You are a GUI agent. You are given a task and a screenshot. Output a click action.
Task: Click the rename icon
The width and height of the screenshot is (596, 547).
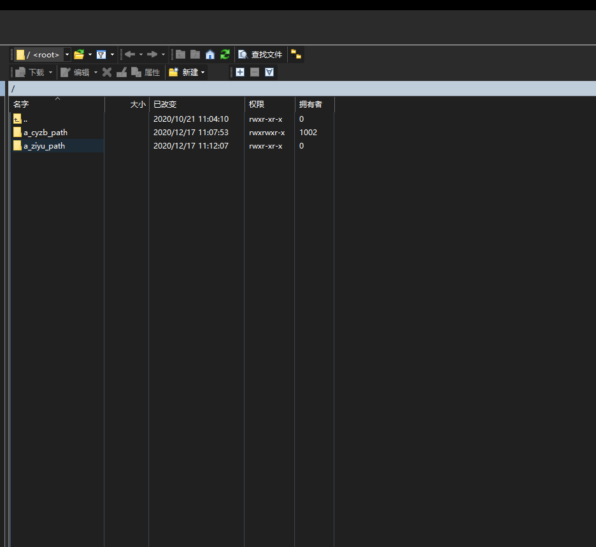click(x=122, y=73)
